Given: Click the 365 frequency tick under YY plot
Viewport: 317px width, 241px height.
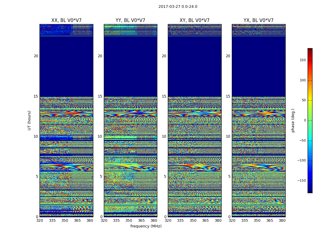Looking at the screenshot, I should tap(141, 221).
